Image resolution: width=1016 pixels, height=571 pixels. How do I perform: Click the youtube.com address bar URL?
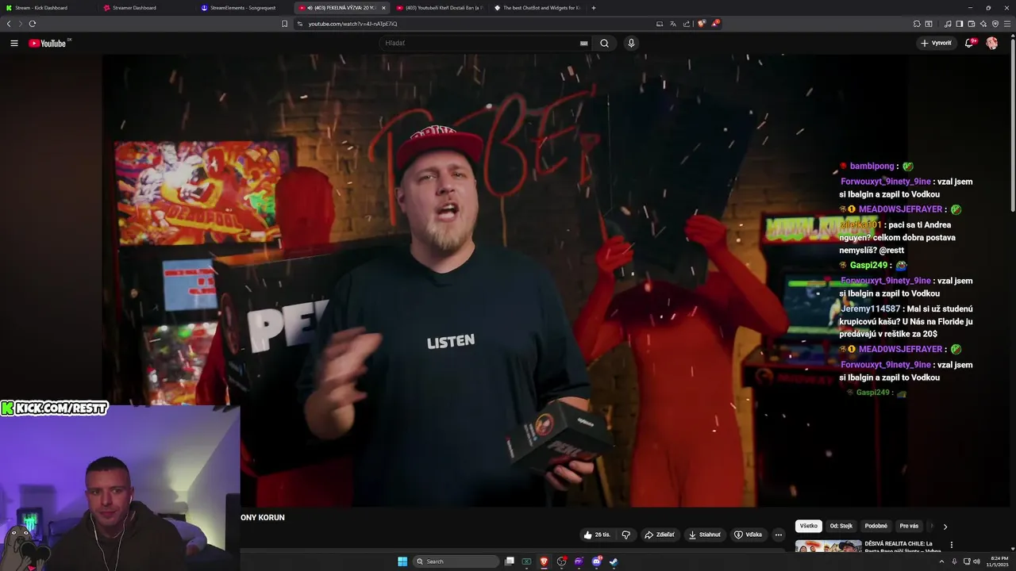352,24
